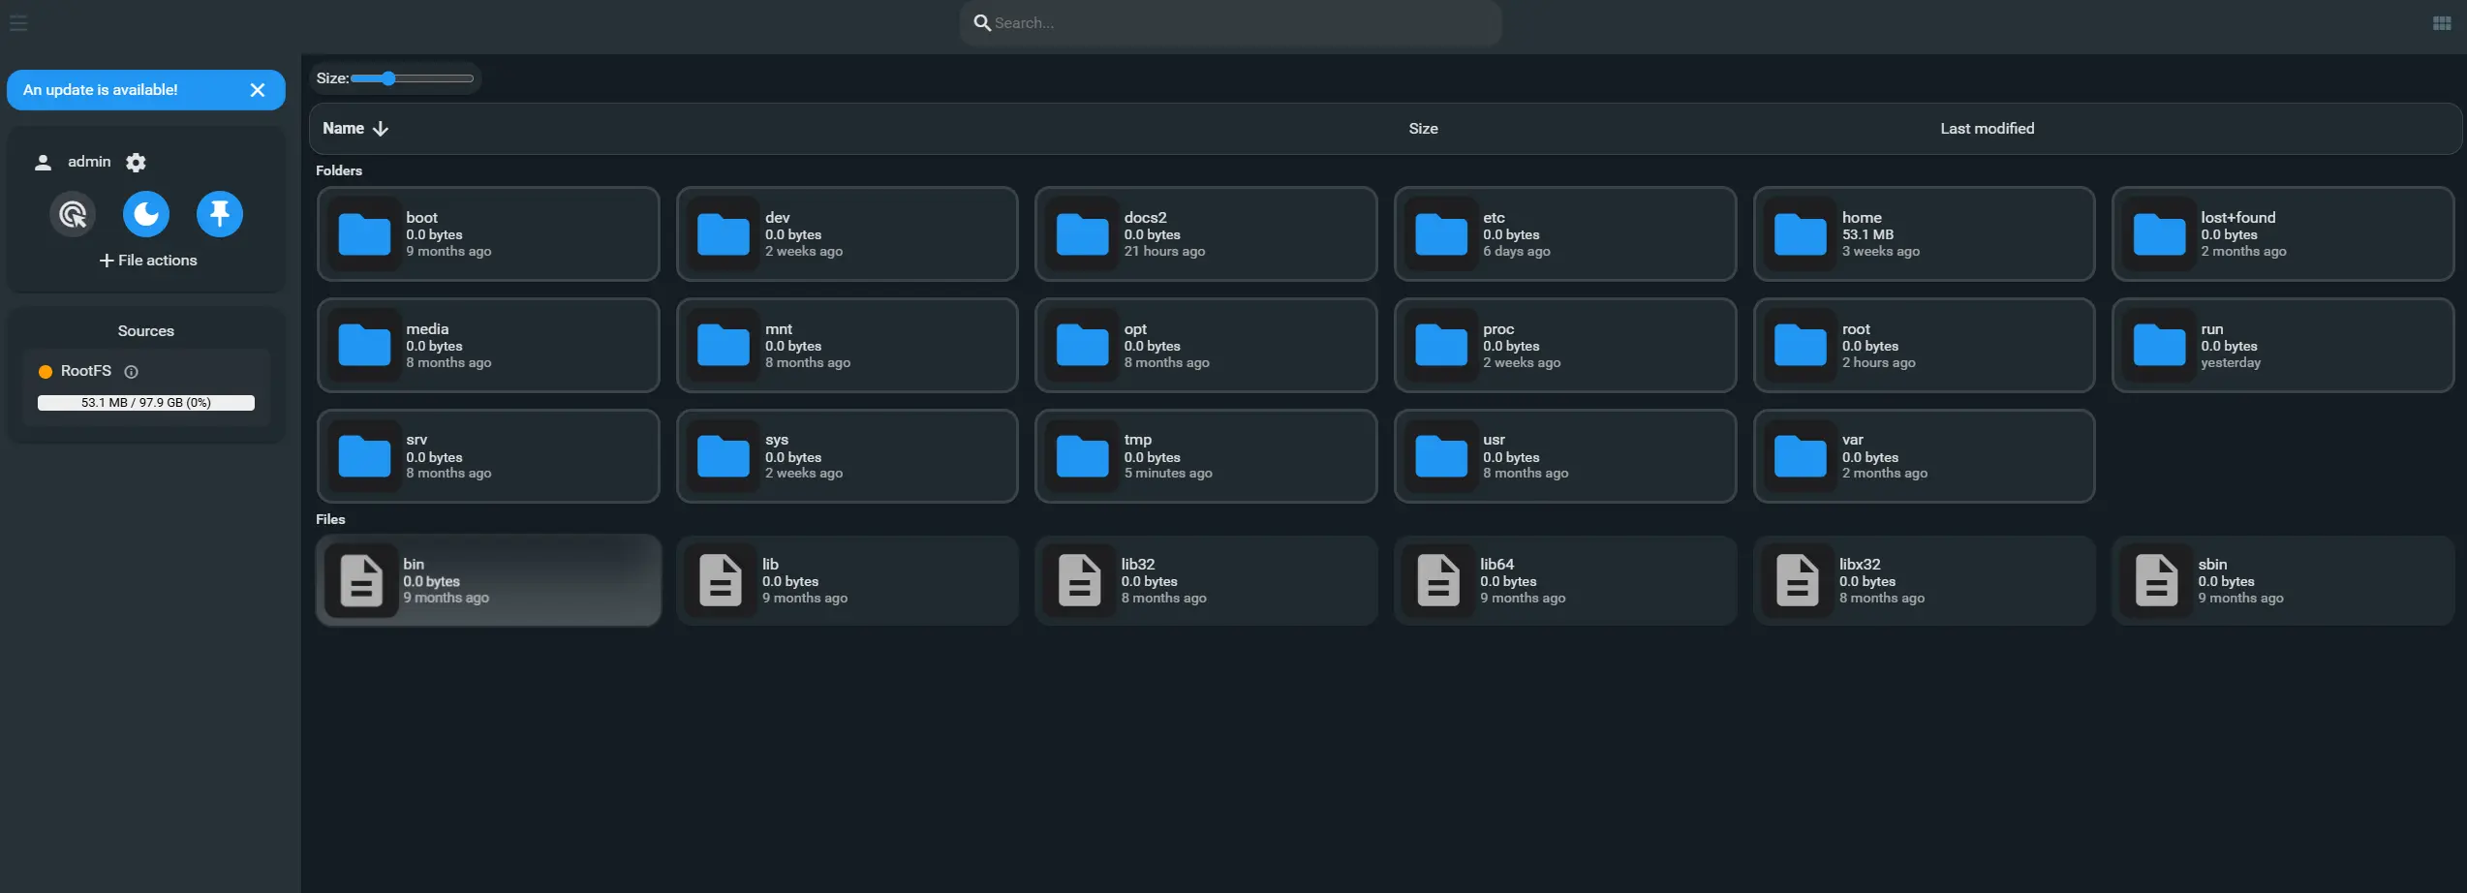Screen dimensions: 2467x893
Task: Dismiss the update available banner
Action: click(x=258, y=90)
